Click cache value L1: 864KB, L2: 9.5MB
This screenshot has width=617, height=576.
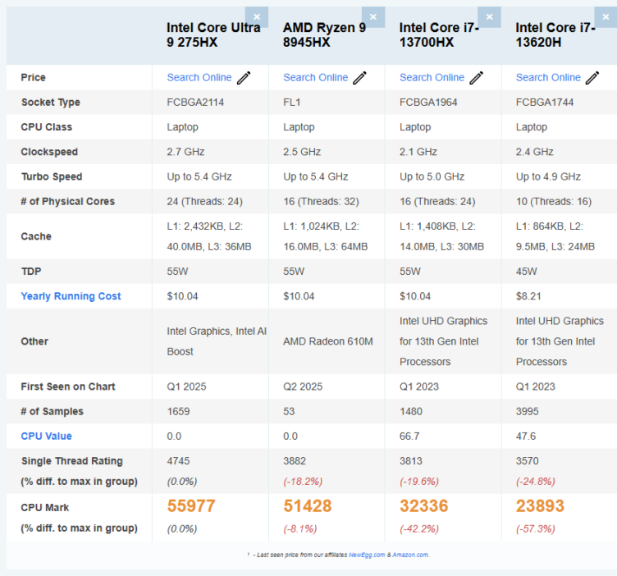[x=555, y=236]
